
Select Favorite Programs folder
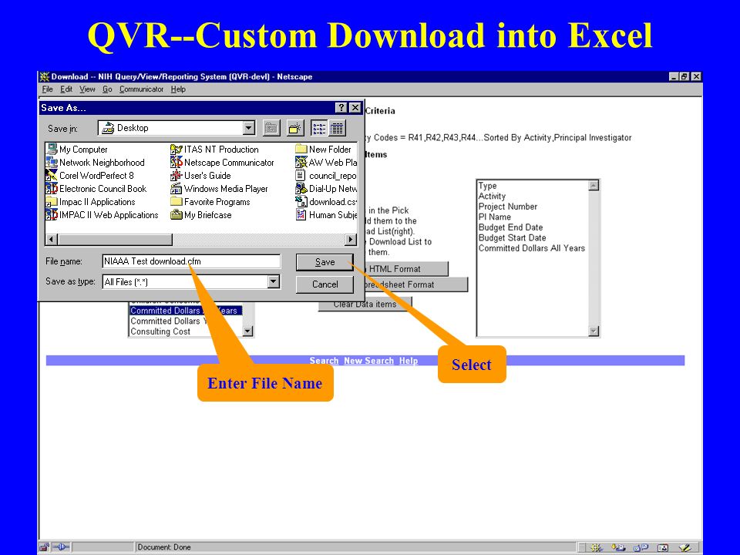(x=210, y=202)
